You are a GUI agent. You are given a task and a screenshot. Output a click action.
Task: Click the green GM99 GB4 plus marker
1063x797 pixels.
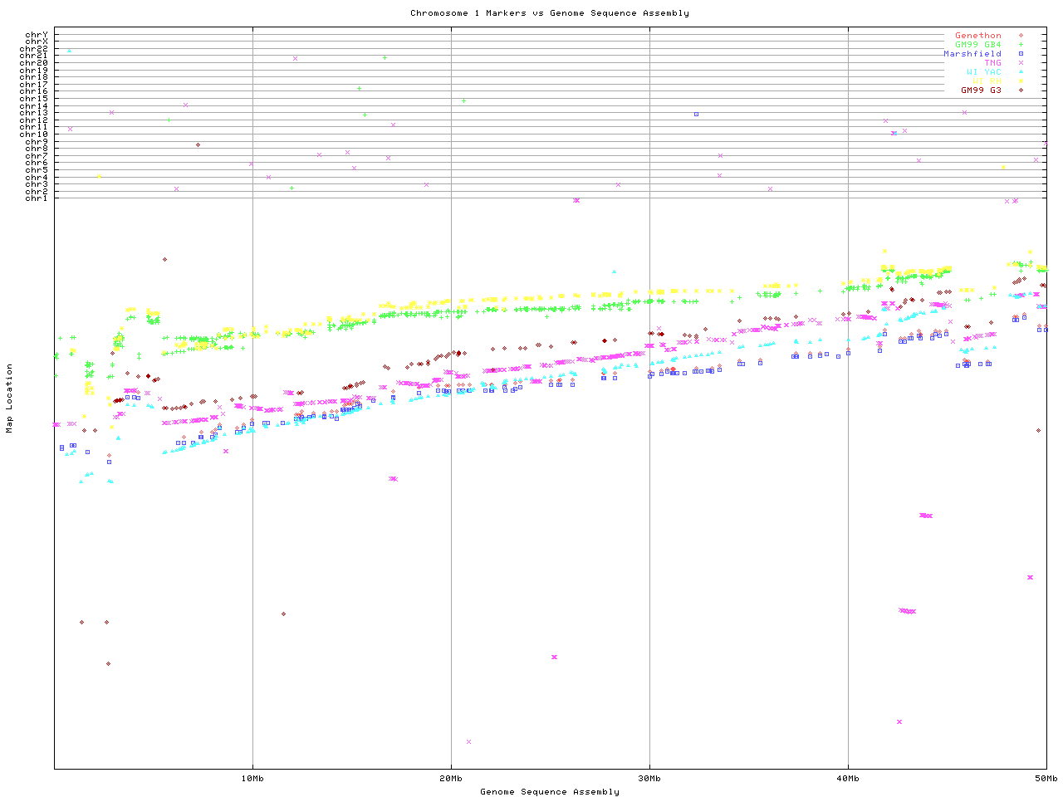1021,45
